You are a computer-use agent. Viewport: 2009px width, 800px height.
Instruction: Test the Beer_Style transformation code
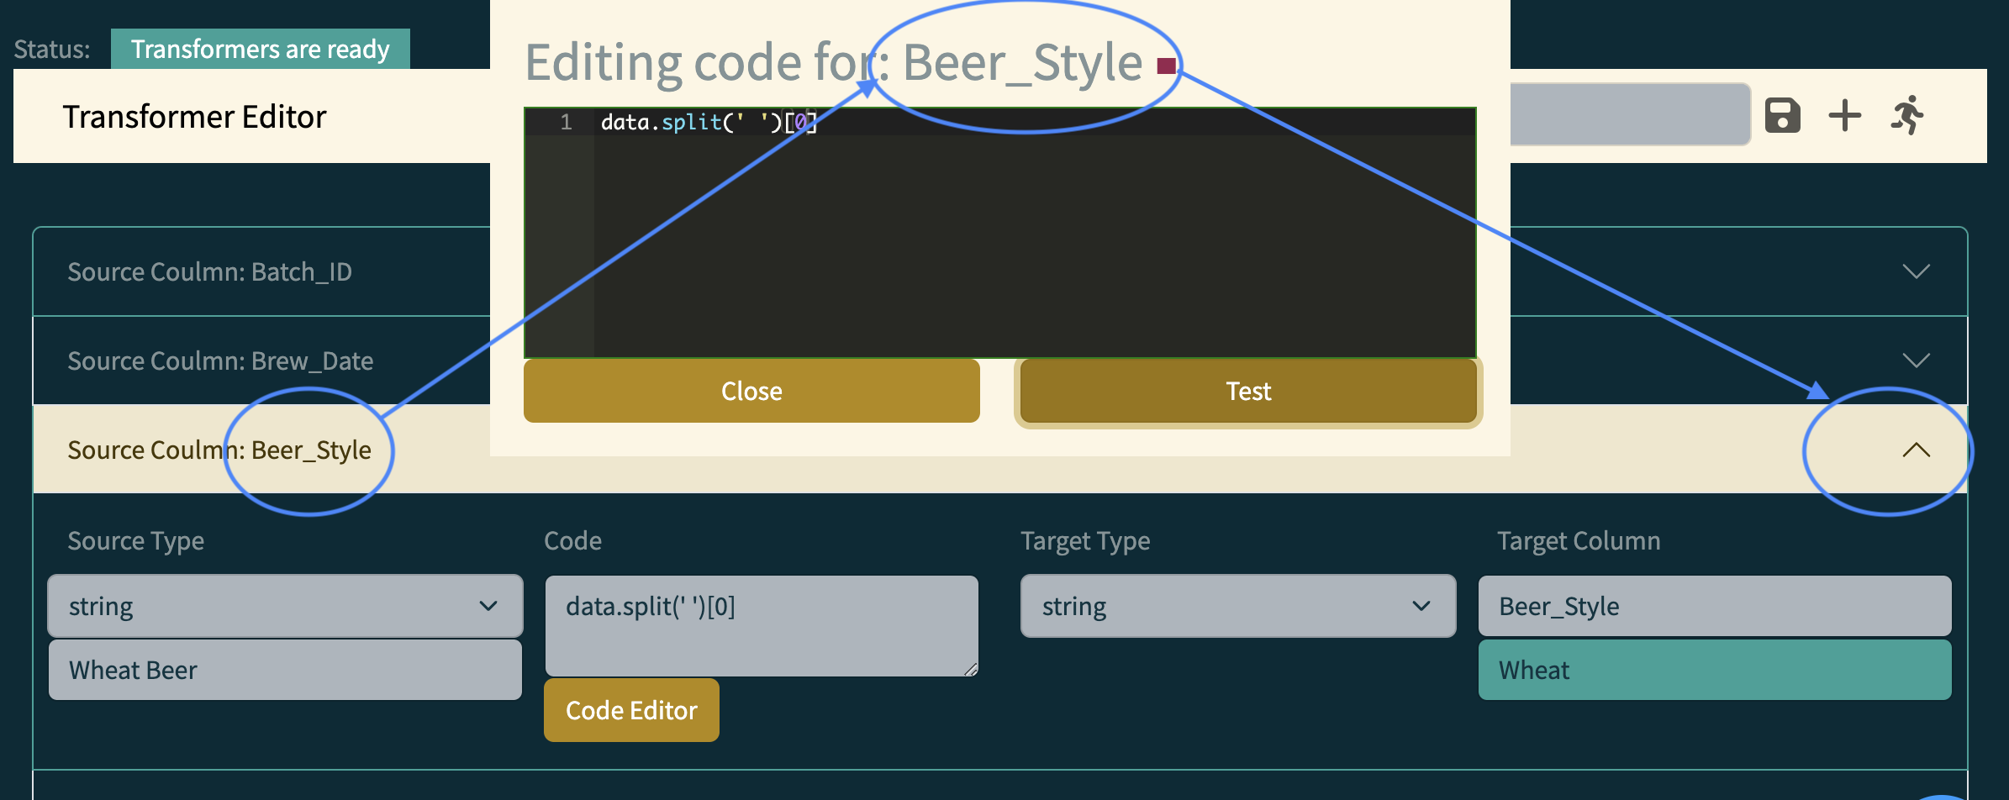pyautogui.click(x=1247, y=390)
